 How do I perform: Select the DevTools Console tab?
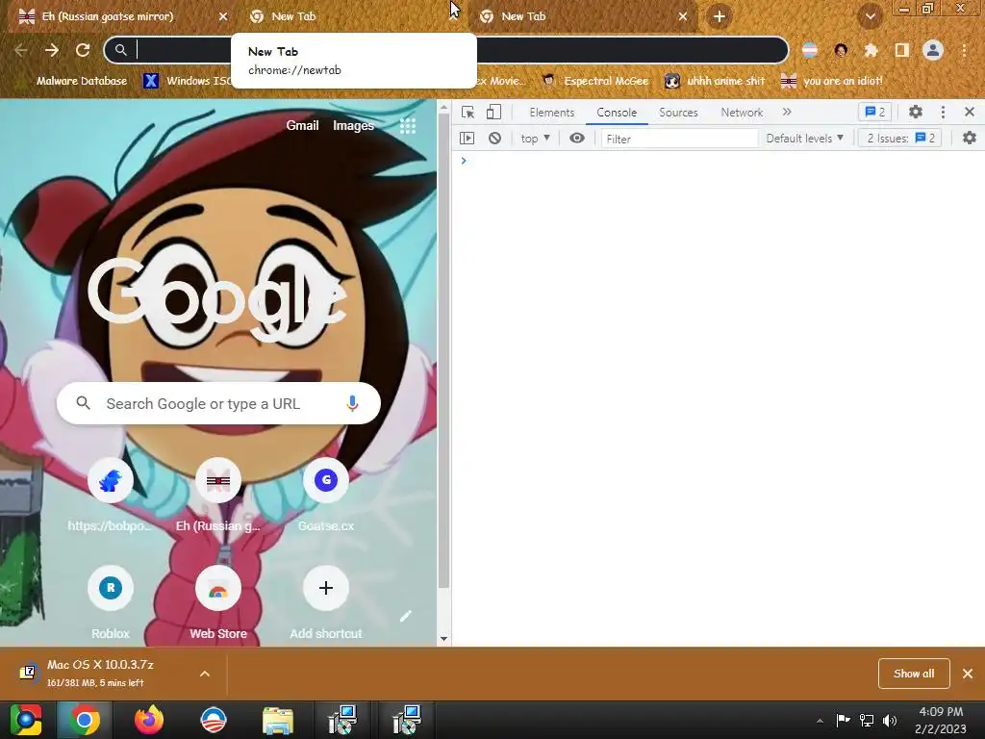(x=617, y=112)
